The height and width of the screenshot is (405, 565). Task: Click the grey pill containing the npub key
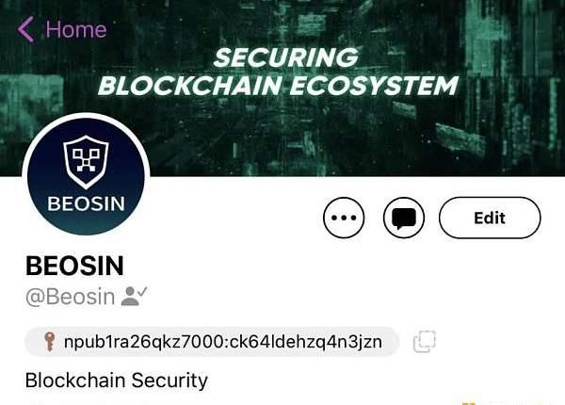click(212, 342)
